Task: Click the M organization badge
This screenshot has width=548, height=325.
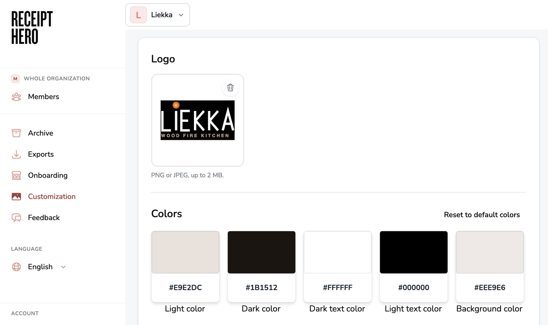Action: click(15, 79)
